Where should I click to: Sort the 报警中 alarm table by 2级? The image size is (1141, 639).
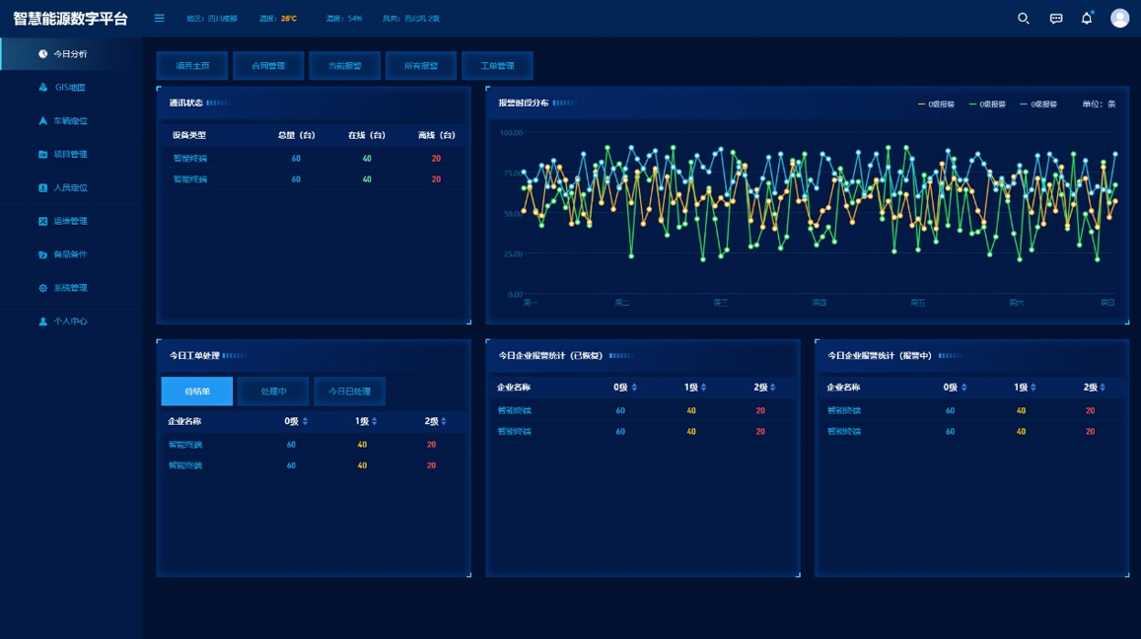pyautogui.click(x=1103, y=388)
